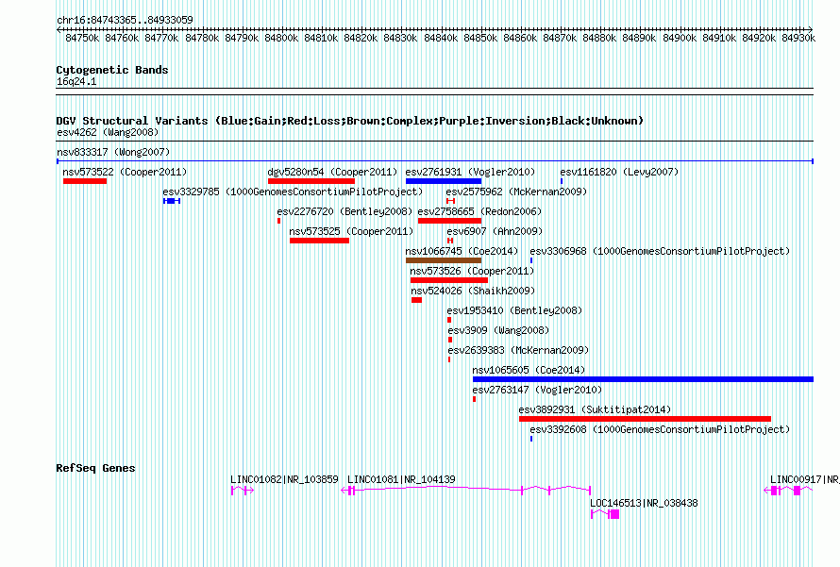Click the RefSeq Genes track title
840x567 pixels.
[96, 469]
